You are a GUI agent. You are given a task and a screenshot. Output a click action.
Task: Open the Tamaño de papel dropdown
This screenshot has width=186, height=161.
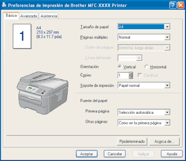click(x=144, y=27)
